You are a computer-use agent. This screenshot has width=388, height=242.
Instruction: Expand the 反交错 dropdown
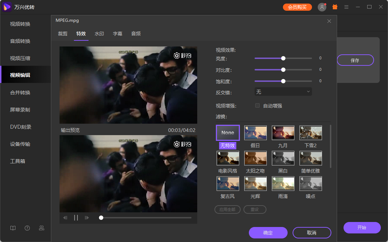coord(283,92)
